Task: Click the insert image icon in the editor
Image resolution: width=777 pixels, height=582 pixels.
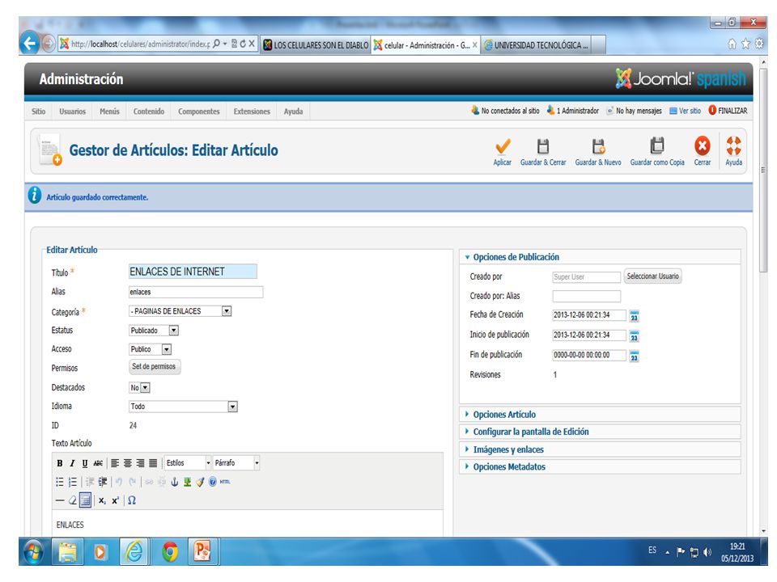Action: pos(187,482)
